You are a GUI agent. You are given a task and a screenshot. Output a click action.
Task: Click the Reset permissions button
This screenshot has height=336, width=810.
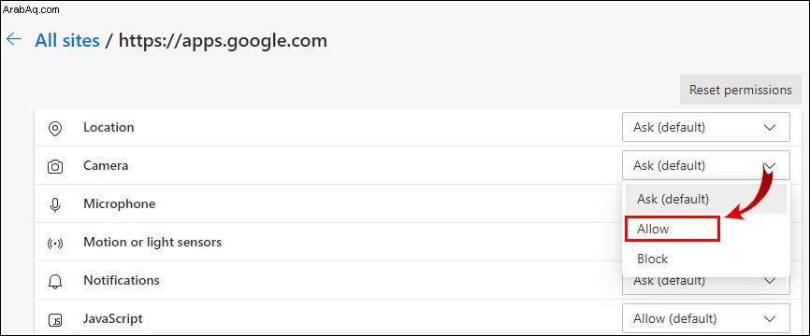coord(740,90)
